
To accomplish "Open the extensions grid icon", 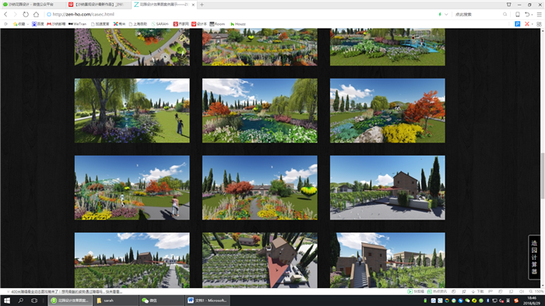I will point(539,23).
